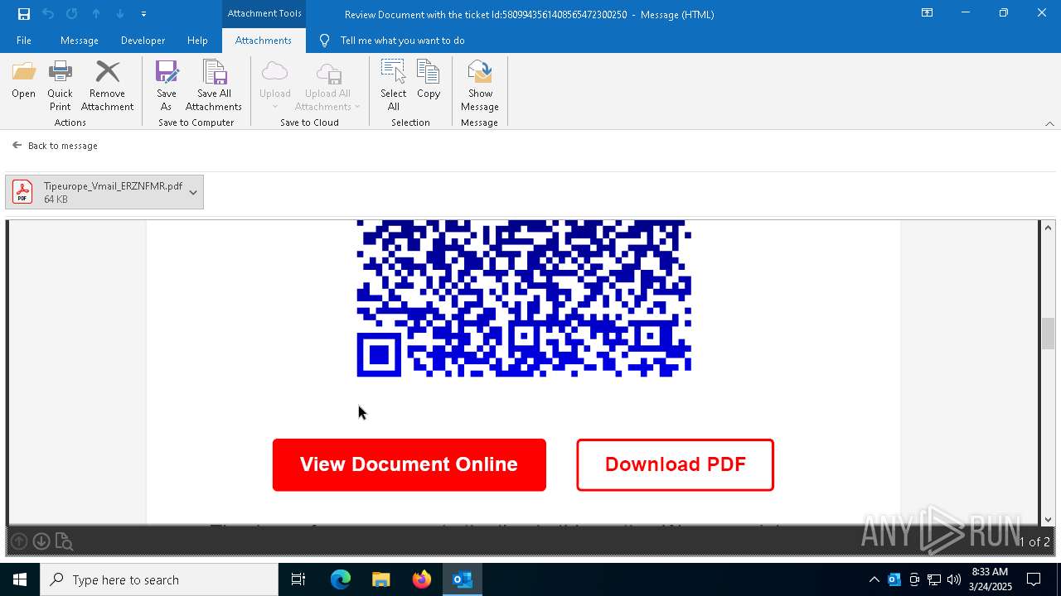
Task: Click the find icon in preview toolbar
Action: [x=64, y=541]
